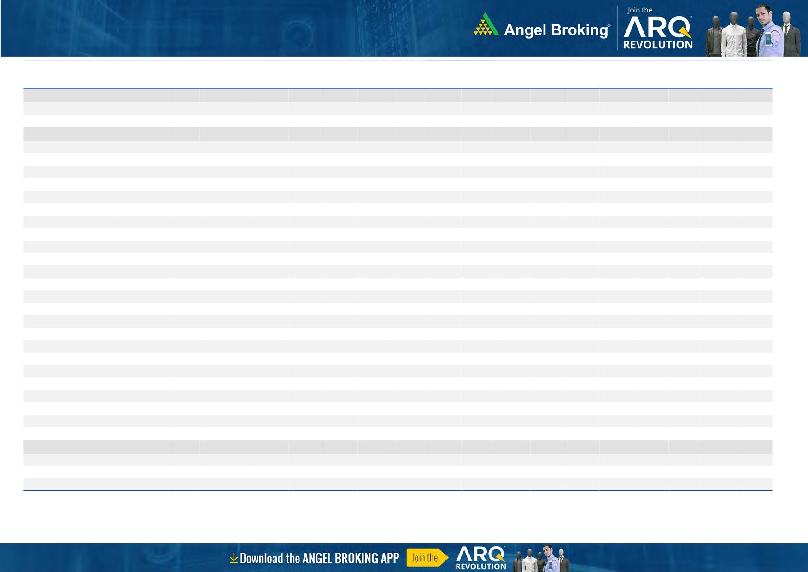Click the Angel Broking brand name text

pos(556,30)
